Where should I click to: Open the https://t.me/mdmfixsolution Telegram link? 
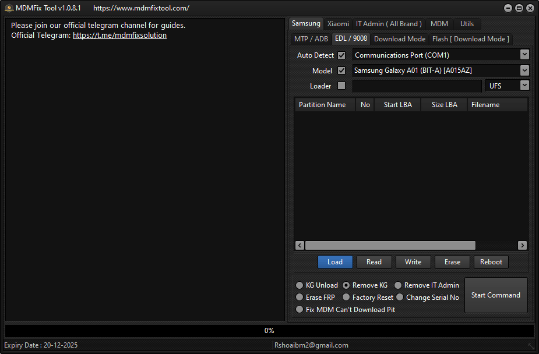click(119, 35)
